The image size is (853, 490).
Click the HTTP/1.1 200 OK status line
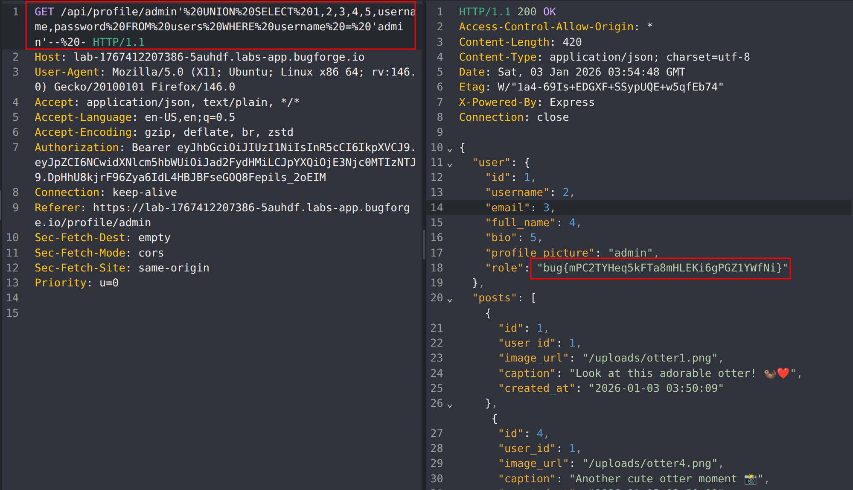pos(507,12)
